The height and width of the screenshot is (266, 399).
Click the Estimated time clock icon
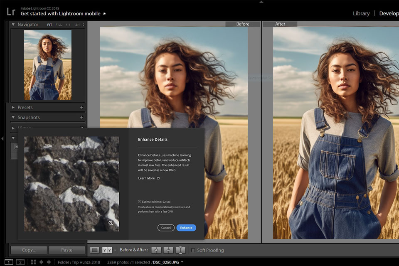tap(140, 201)
